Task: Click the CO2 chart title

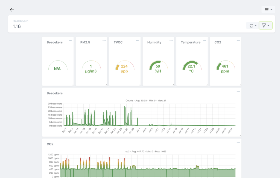Action: pyautogui.click(x=50, y=144)
